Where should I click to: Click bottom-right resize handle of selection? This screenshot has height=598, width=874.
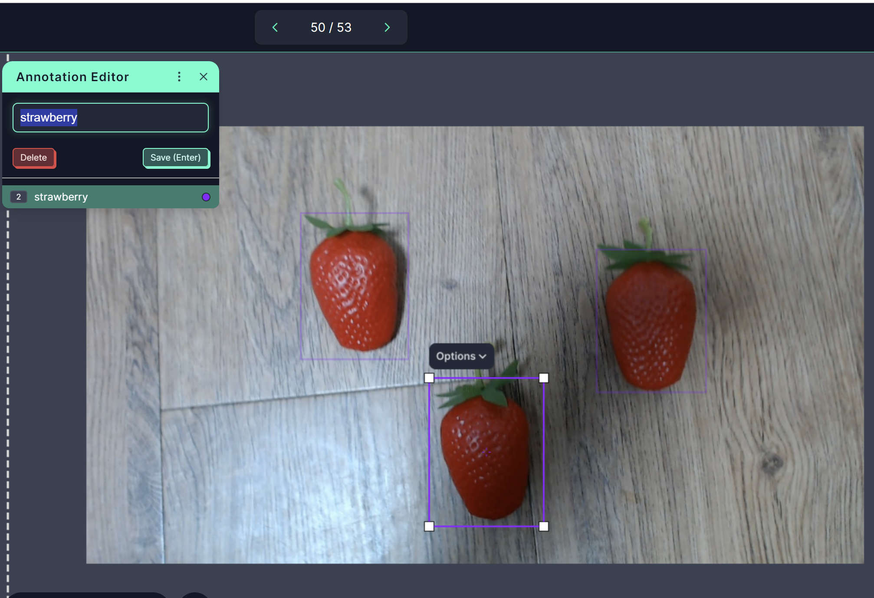pyautogui.click(x=543, y=526)
